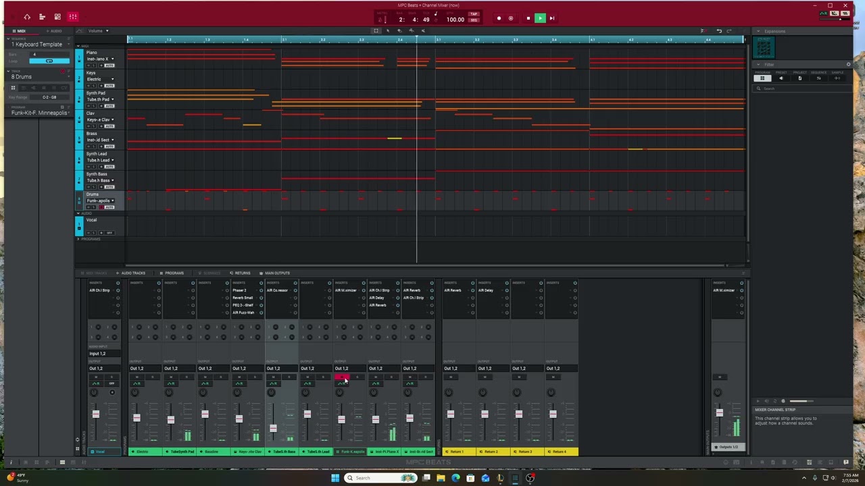865x486 pixels.
Task: Click the browser Search field
Action: (802, 88)
